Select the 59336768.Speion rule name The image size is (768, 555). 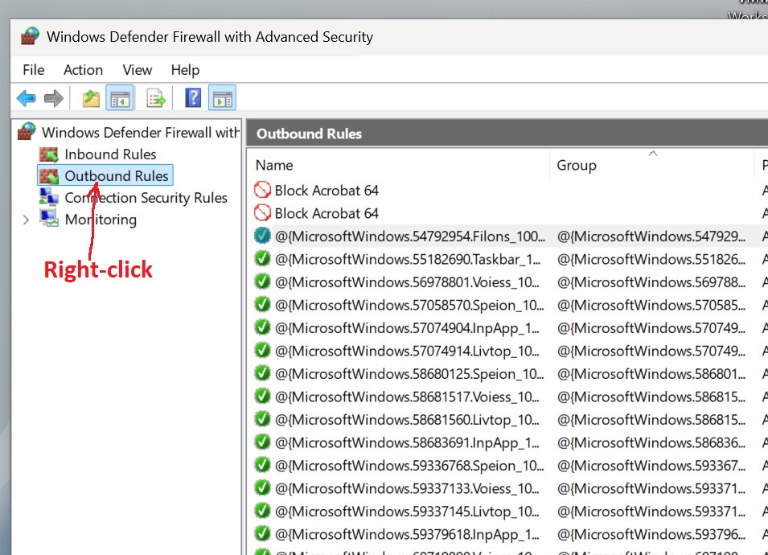pyautogui.click(x=409, y=466)
